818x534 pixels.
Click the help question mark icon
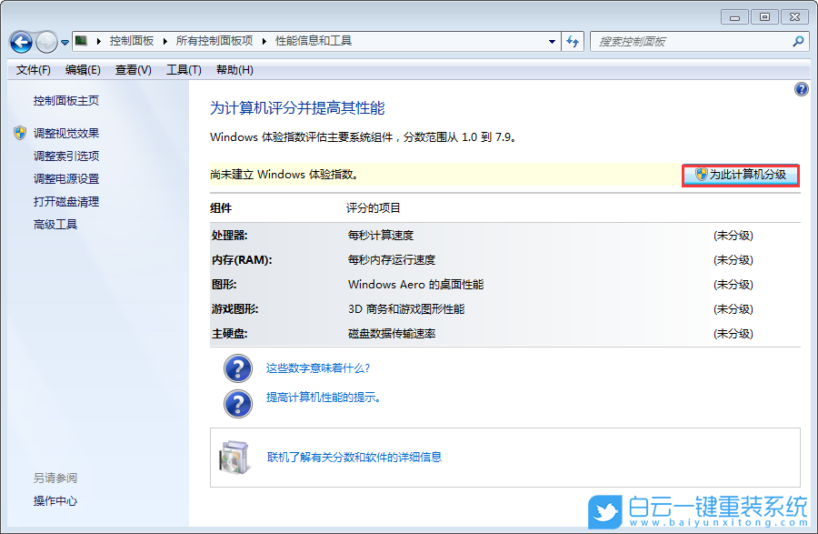(801, 89)
